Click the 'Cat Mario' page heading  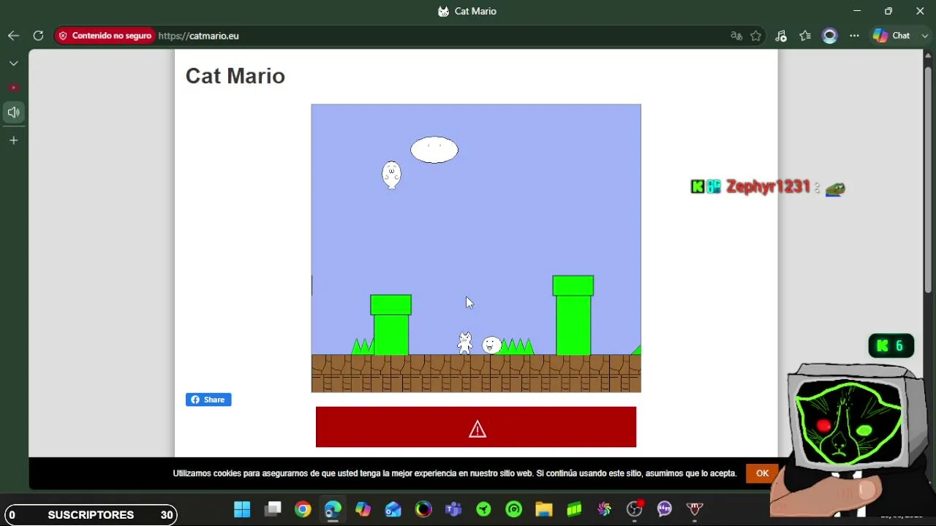click(235, 76)
